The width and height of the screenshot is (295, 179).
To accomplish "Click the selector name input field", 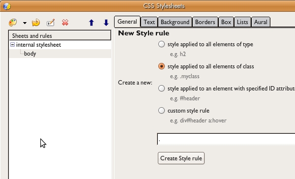I will click(226, 139).
